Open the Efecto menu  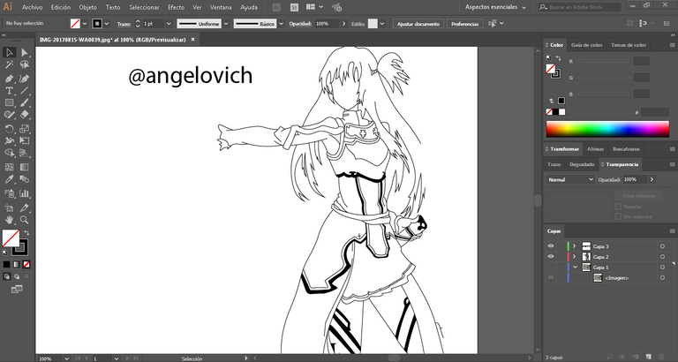(x=176, y=7)
